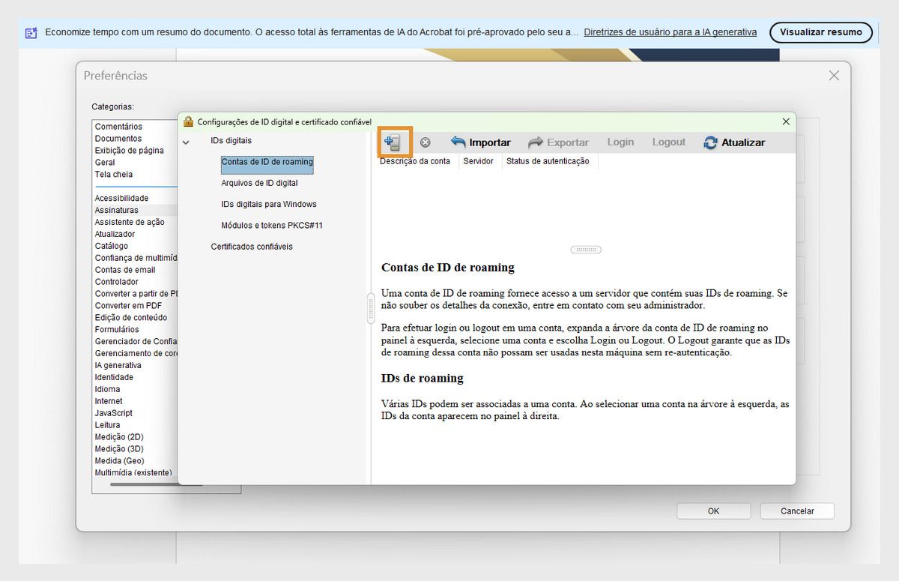The width and height of the screenshot is (899, 581).
Task: Select Contas de email category
Action: [125, 270]
